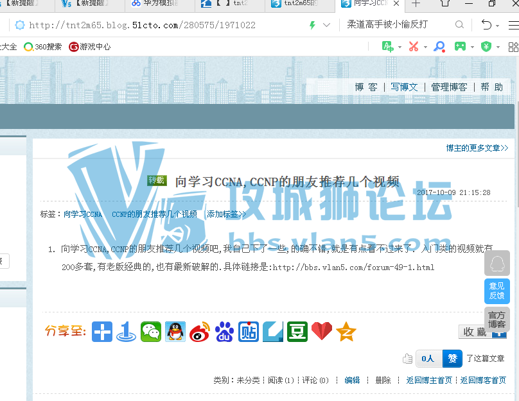Click the red scissors screenshot icon

[x=414, y=47]
